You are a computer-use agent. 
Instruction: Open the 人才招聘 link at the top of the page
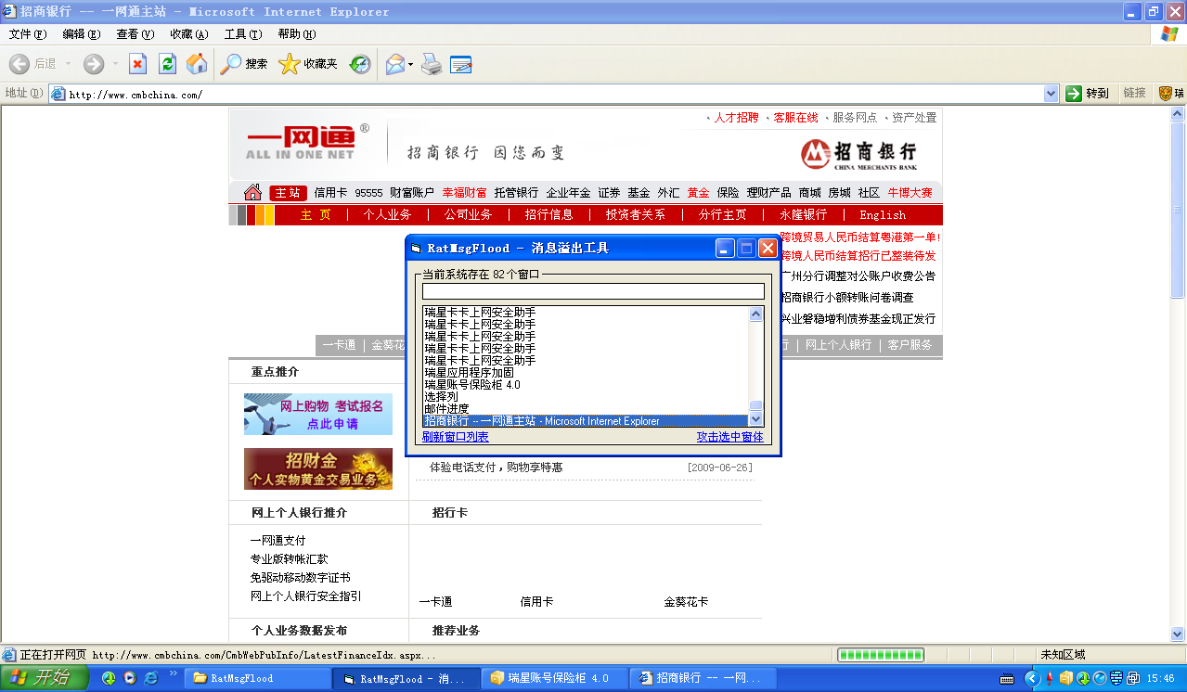coord(736,118)
